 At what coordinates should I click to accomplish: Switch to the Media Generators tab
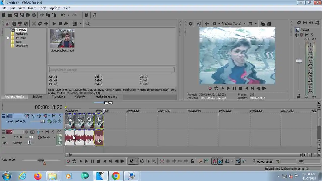(x=106, y=97)
